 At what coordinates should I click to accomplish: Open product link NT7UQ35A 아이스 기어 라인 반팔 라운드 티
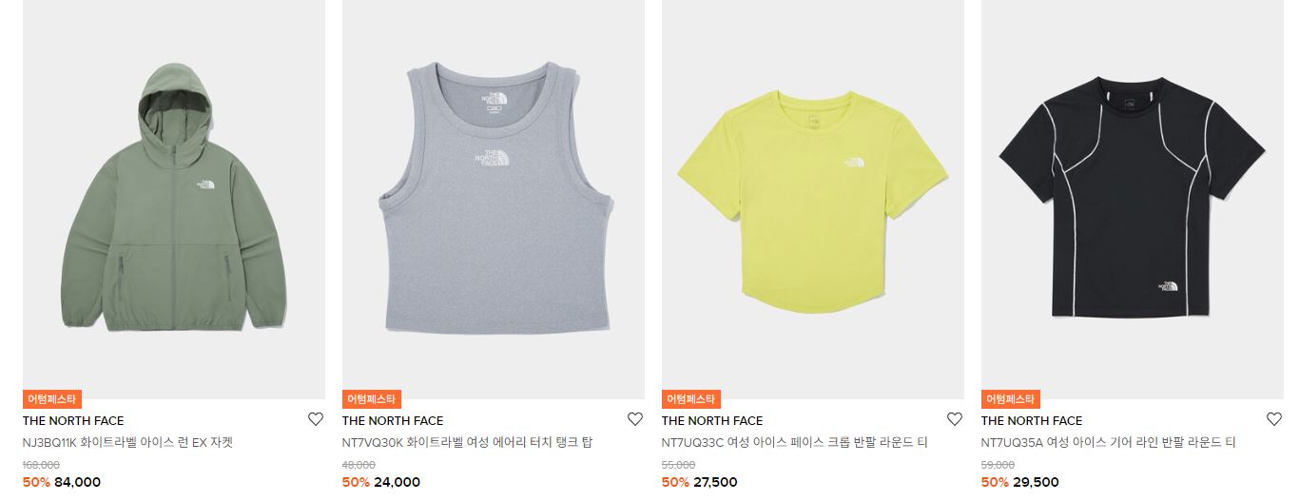(1108, 442)
